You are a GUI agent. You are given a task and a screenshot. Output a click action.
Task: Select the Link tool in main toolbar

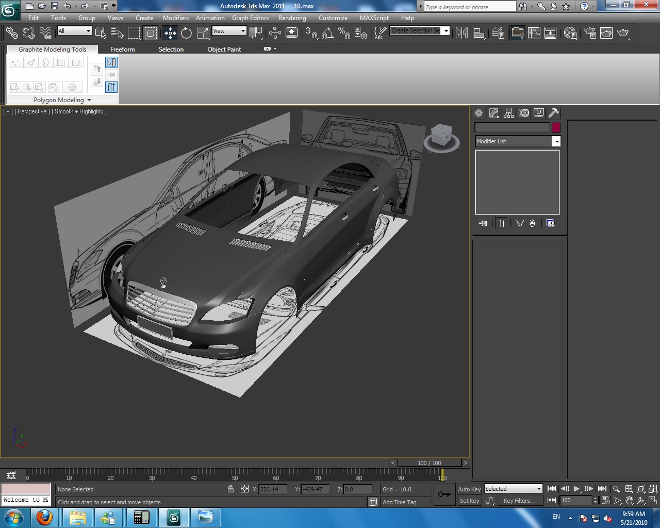pyautogui.click(x=12, y=33)
